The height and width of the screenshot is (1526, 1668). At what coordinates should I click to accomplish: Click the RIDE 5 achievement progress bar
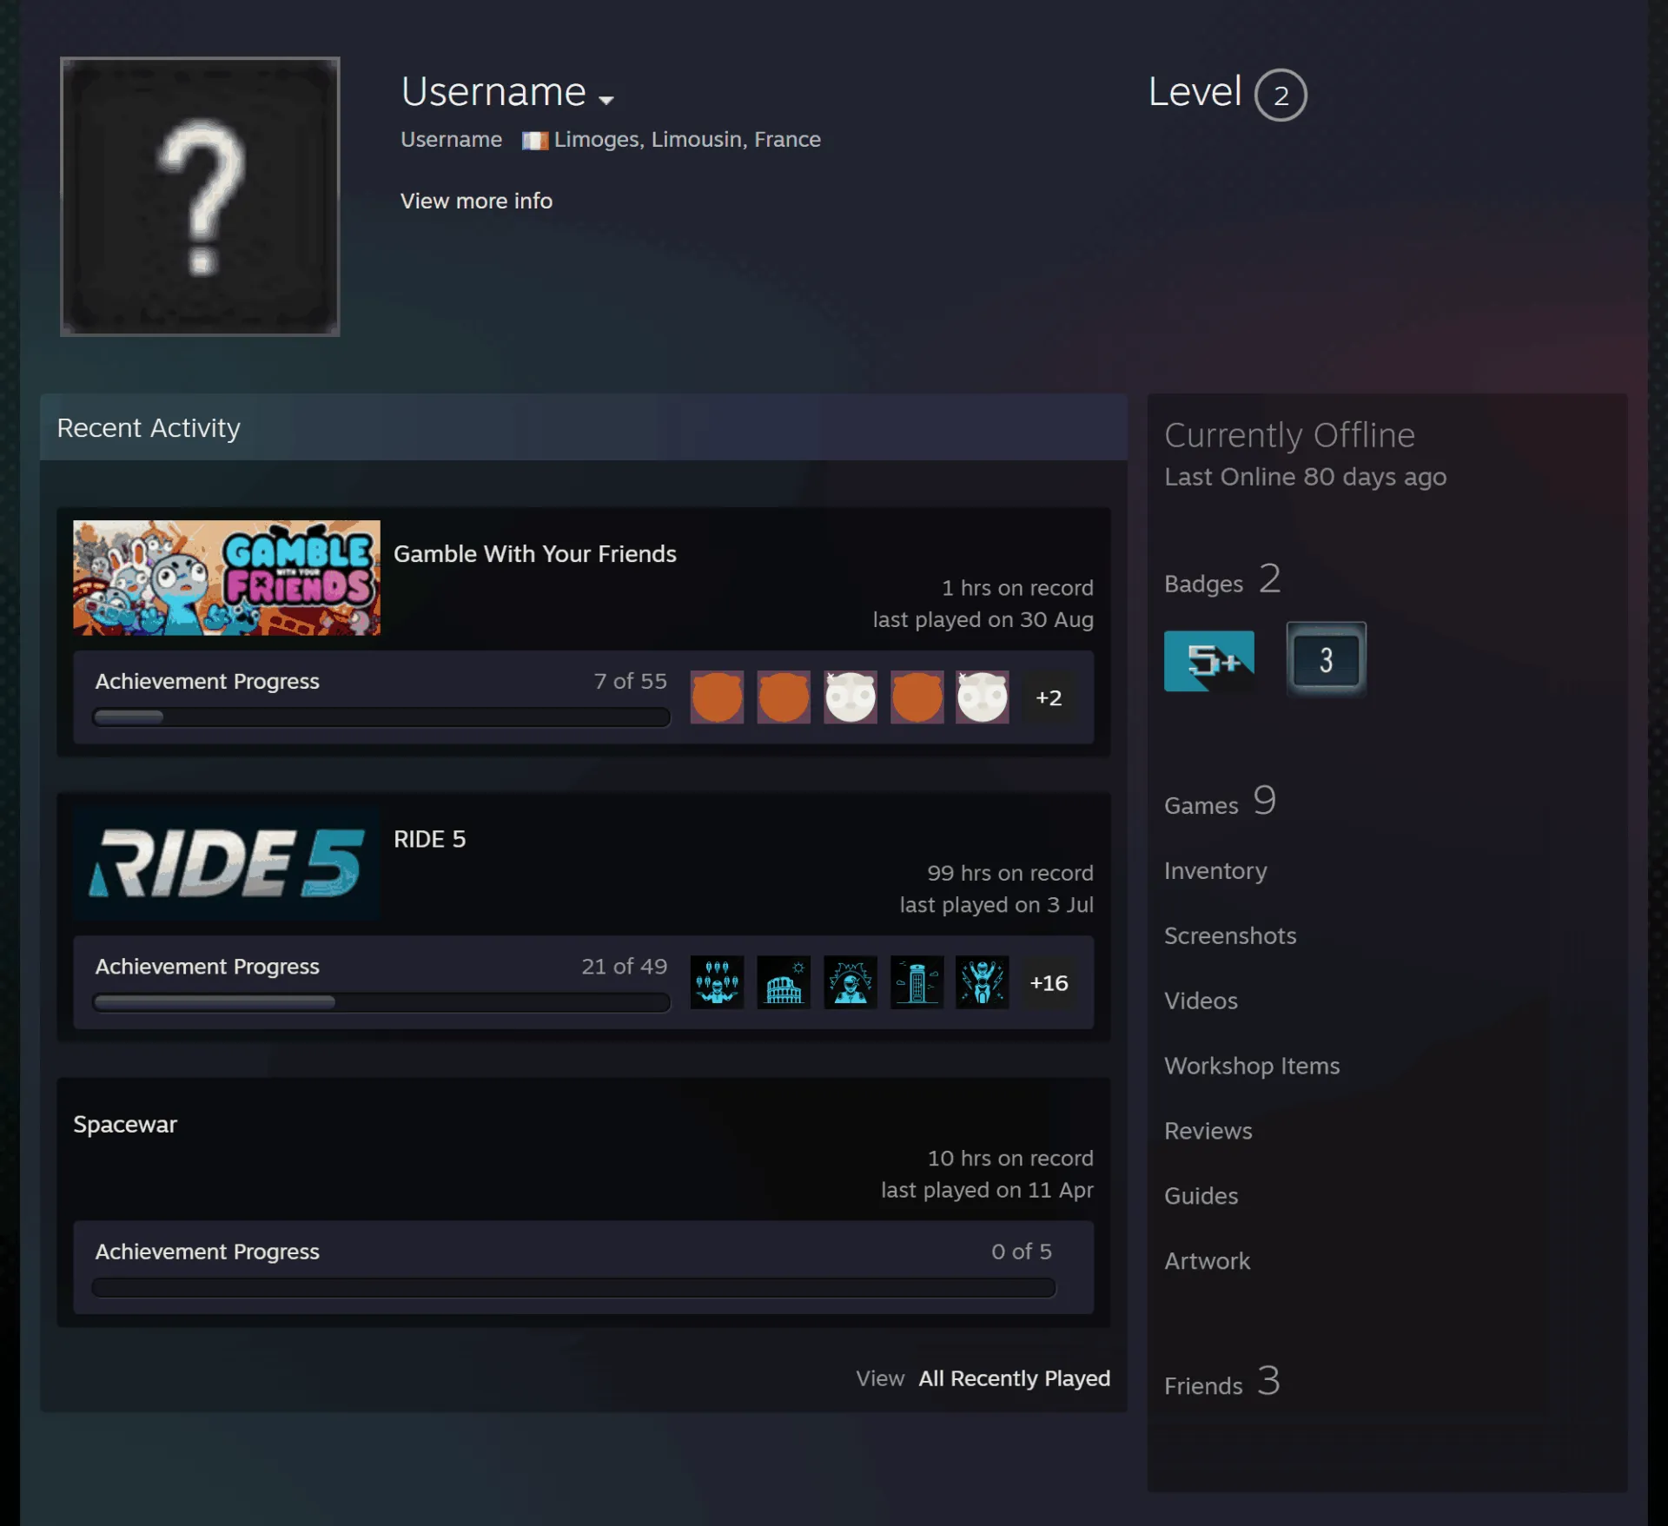pyautogui.click(x=381, y=1002)
